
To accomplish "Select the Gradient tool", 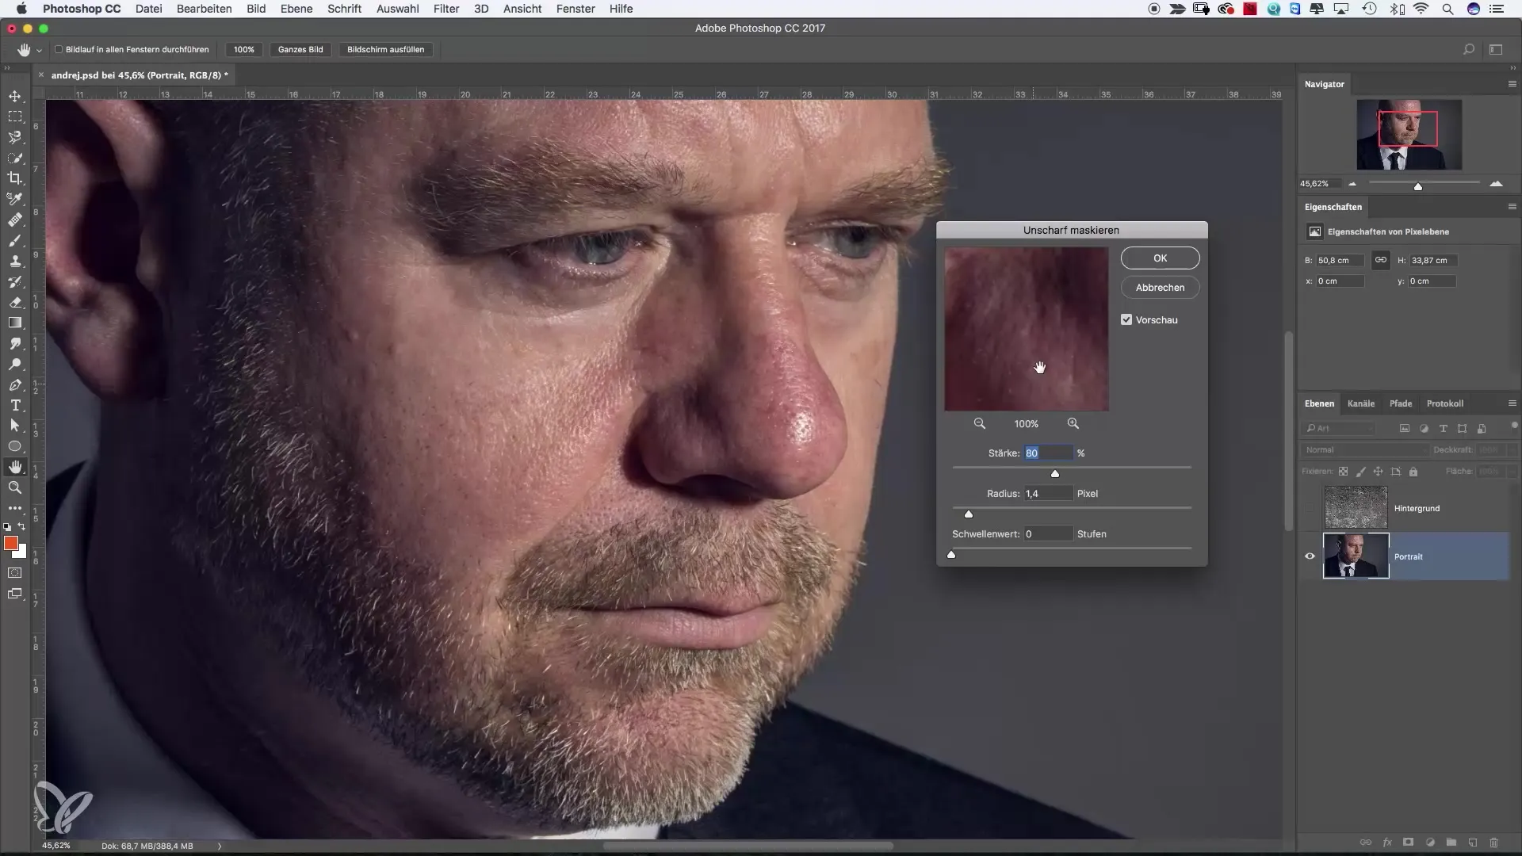I will click(x=15, y=323).
